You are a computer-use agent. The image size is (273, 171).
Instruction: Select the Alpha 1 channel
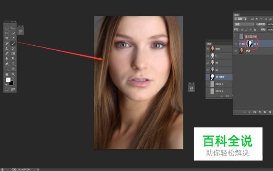[219, 84]
